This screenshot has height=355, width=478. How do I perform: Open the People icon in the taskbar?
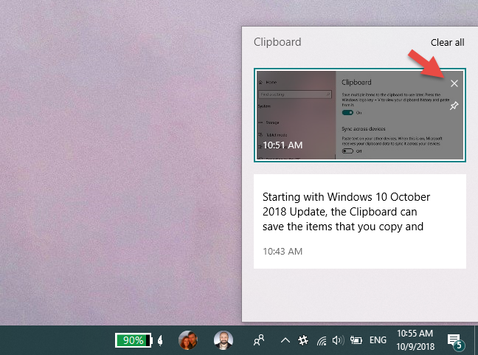pos(259,340)
